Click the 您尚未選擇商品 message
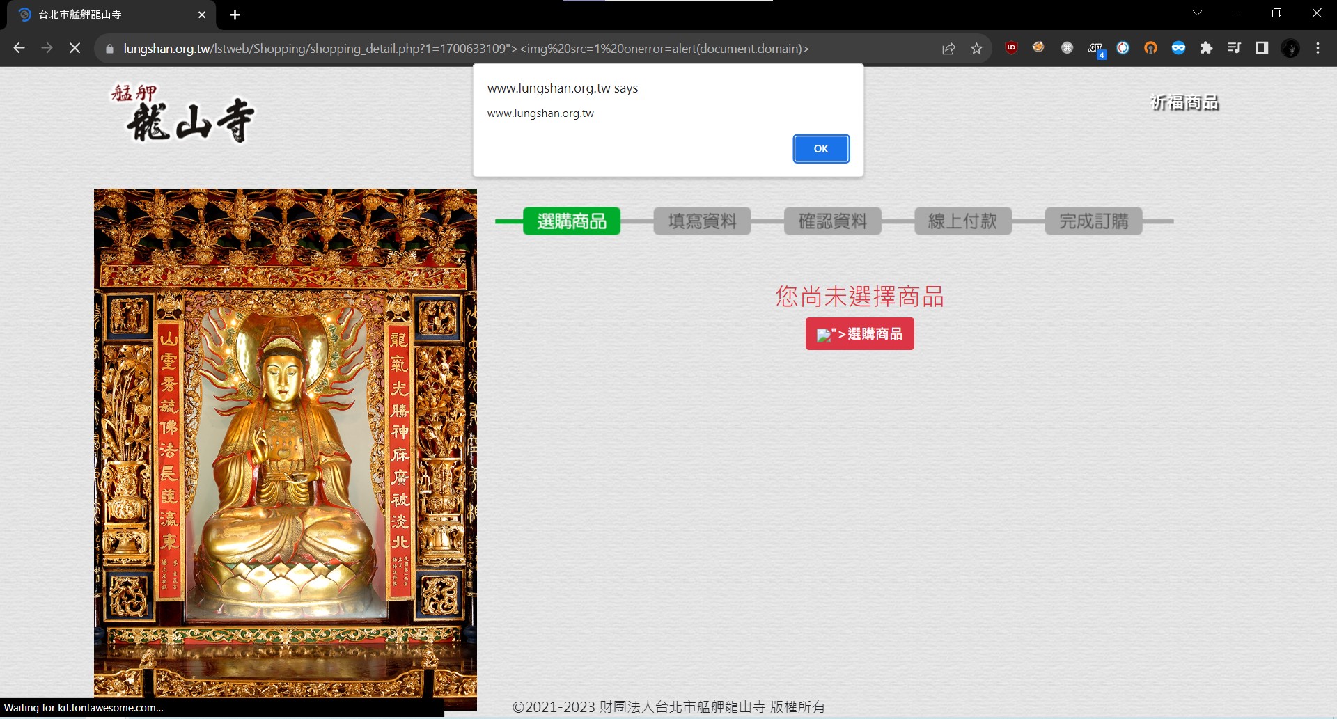The width and height of the screenshot is (1337, 719). (860, 297)
